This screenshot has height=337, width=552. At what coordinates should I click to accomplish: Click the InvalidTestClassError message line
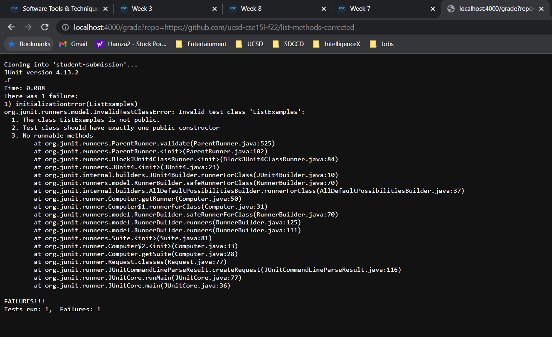tap(155, 112)
